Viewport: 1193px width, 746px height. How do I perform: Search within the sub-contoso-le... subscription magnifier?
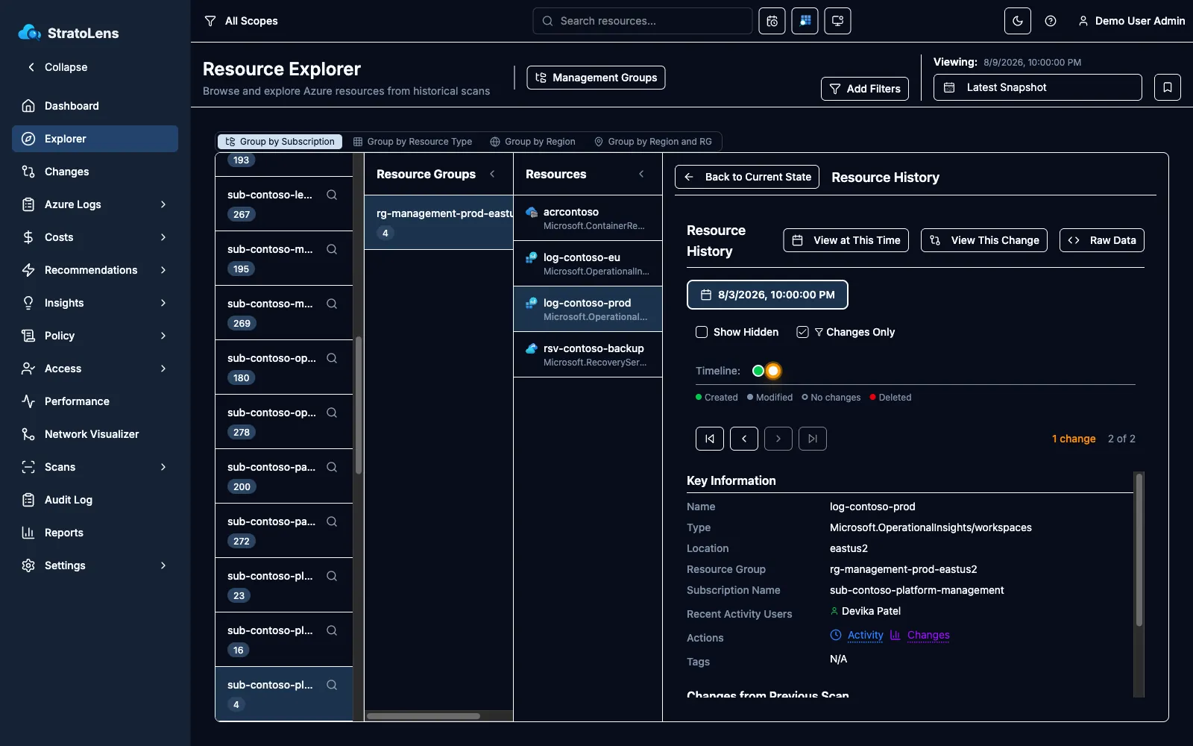click(x=332, y=195)
